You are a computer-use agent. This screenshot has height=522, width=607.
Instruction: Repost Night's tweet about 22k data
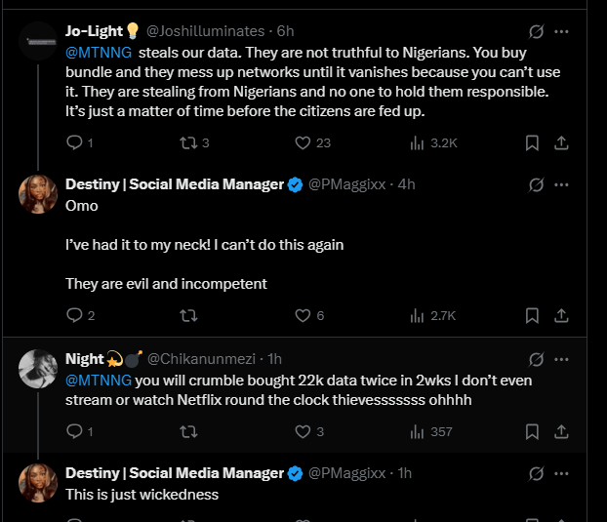(x=188, y=431)
